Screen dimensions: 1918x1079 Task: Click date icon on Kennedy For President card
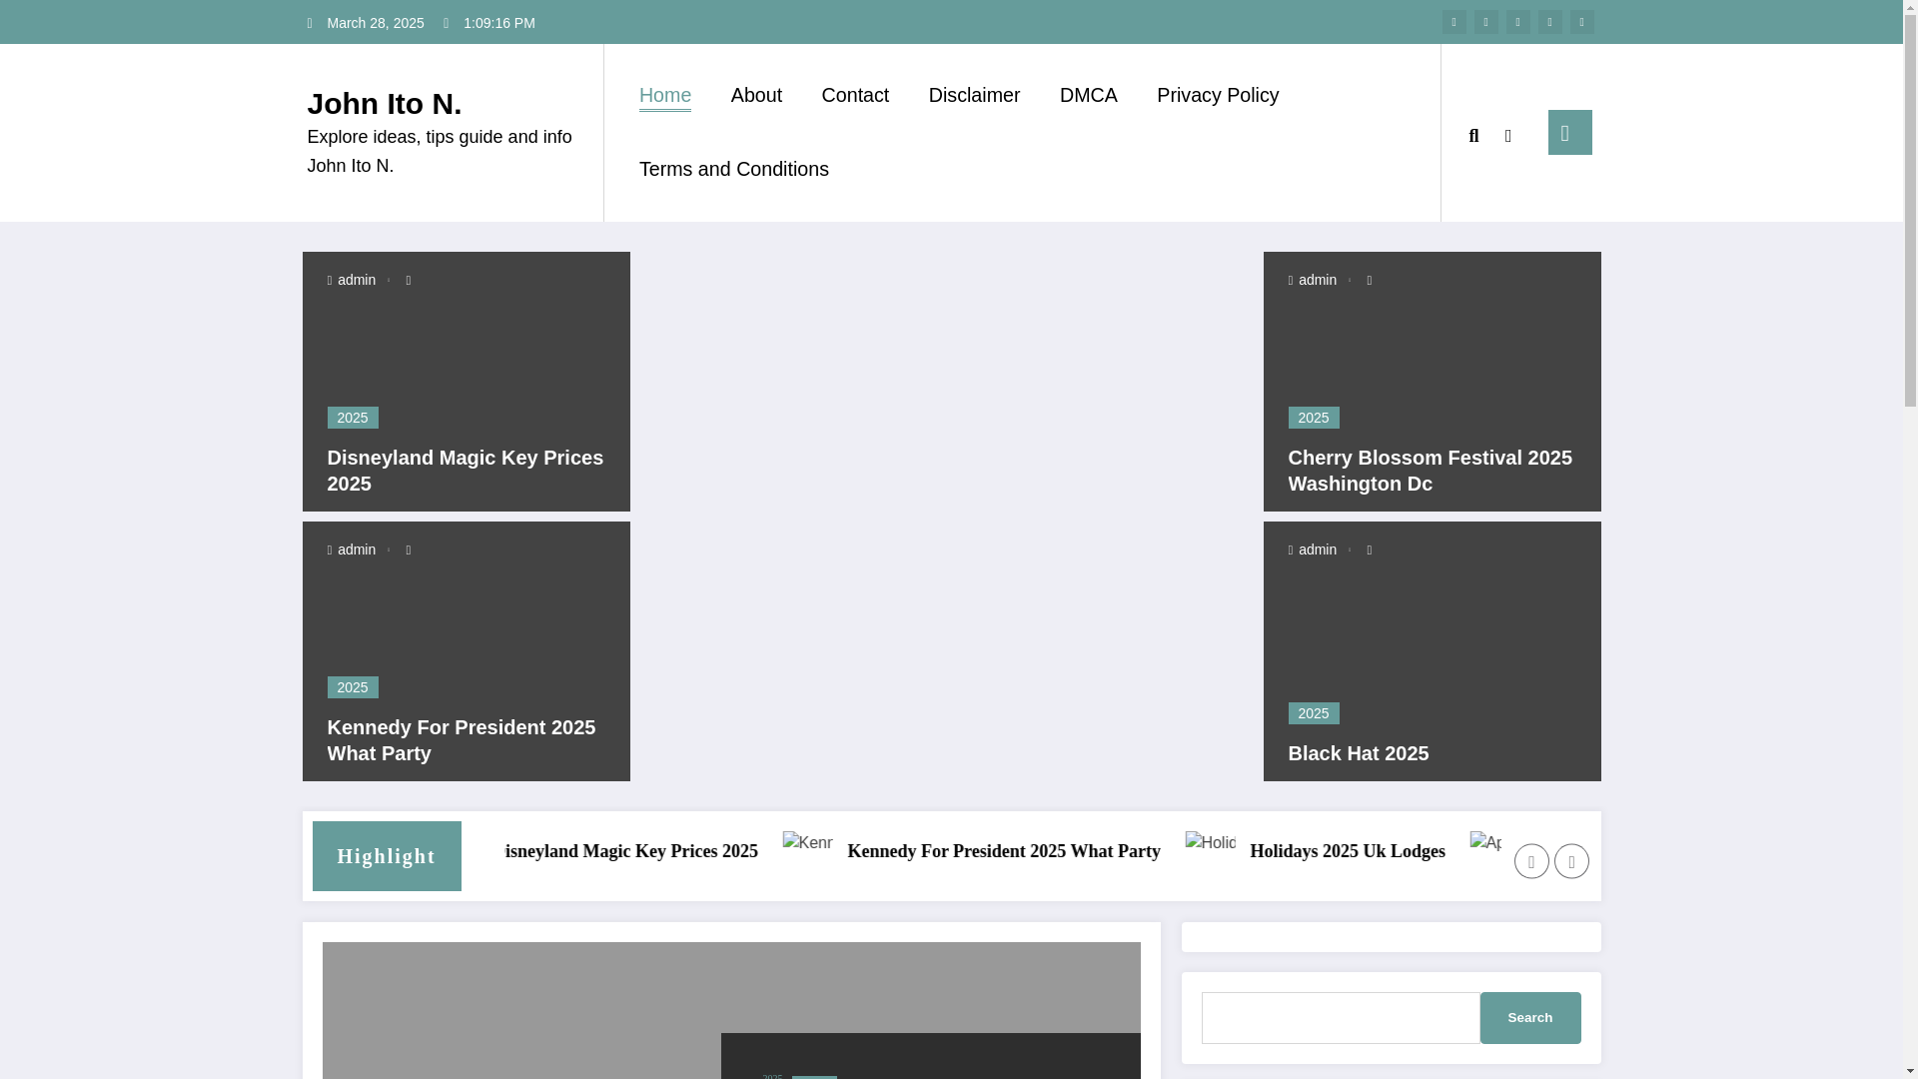click(x=409, y=550)
